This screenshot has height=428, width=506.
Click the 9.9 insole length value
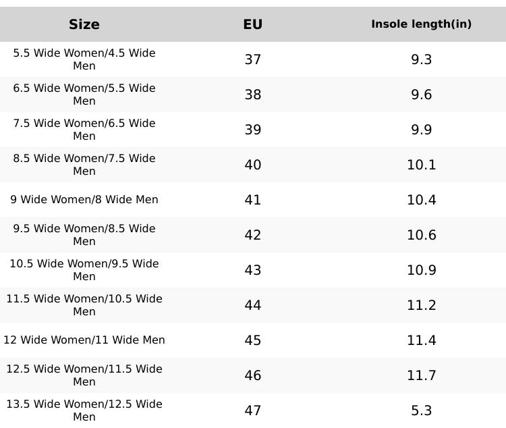[x=421, y=130]
